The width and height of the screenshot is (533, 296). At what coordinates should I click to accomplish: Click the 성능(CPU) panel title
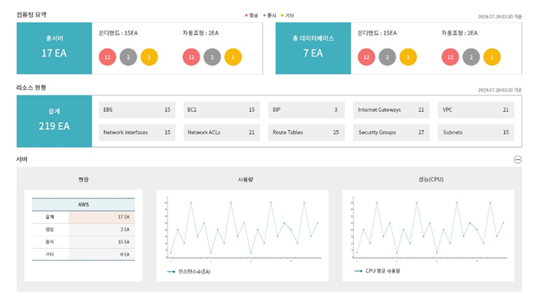(431, 179)
